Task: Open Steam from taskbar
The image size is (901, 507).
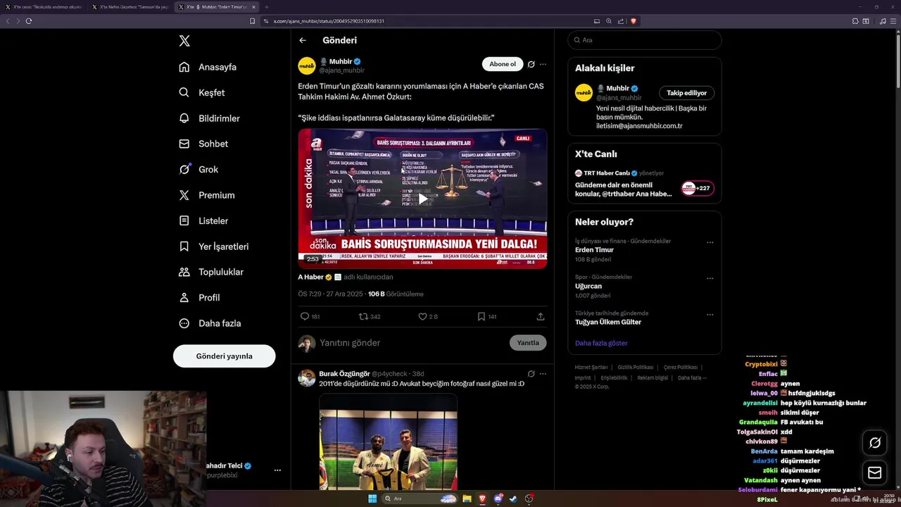Action: coord(513,499)
